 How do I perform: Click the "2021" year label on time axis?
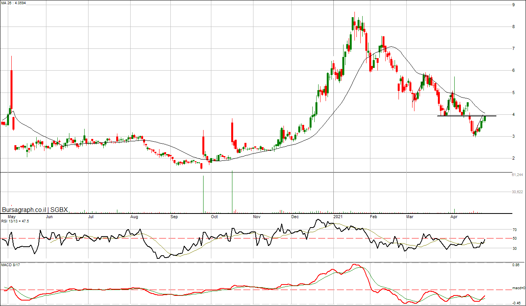point(338,216)
